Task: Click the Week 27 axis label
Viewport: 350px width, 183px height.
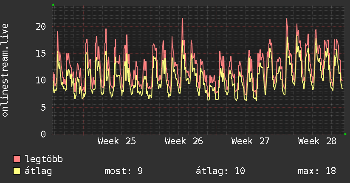Action: click(x=251, y=141)
